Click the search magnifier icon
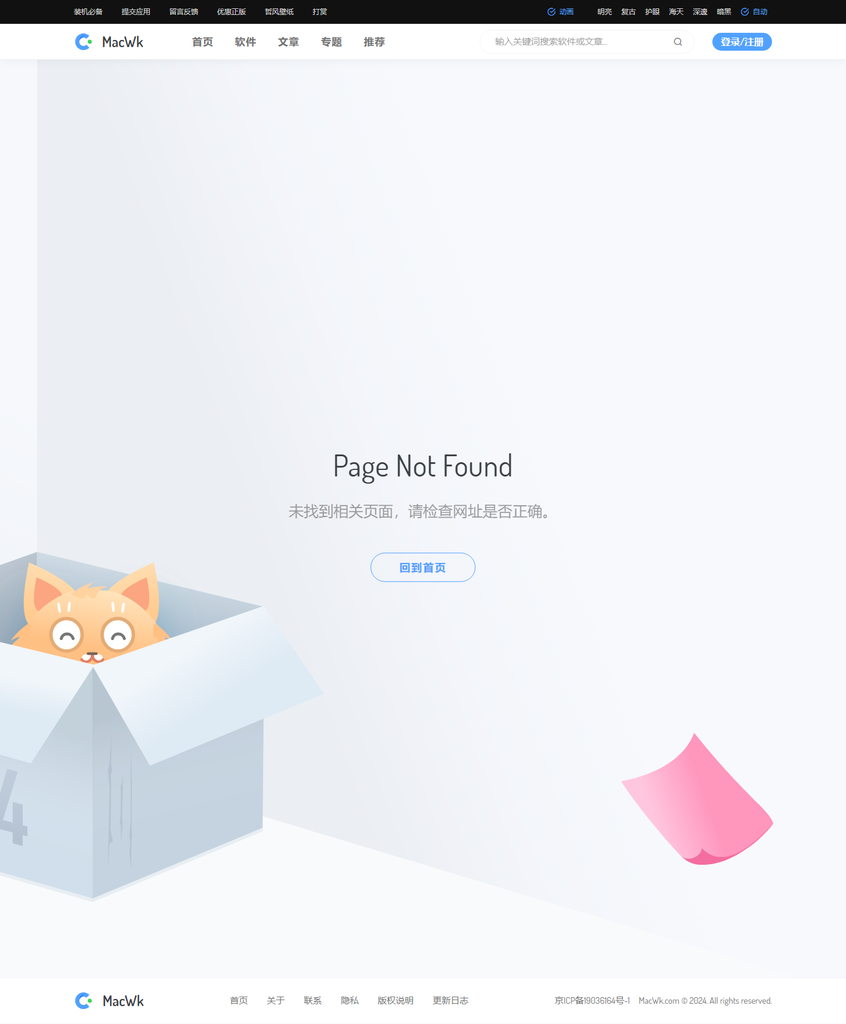Screen dimensions: 846x1024 (x=678, y=42)
